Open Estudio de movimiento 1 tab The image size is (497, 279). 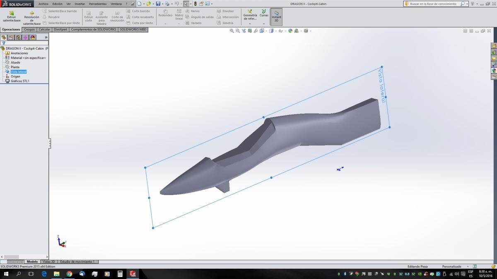click(x=78, y=262)
